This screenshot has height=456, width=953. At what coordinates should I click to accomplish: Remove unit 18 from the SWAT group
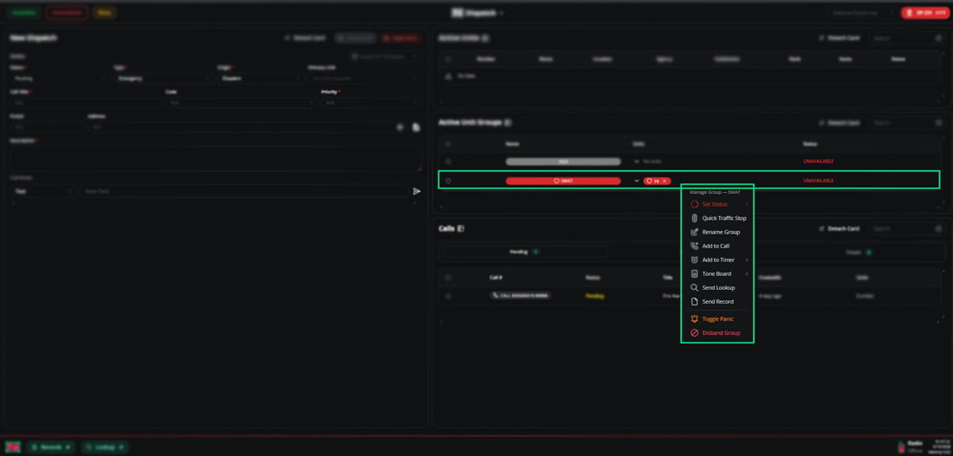(665, 181)
